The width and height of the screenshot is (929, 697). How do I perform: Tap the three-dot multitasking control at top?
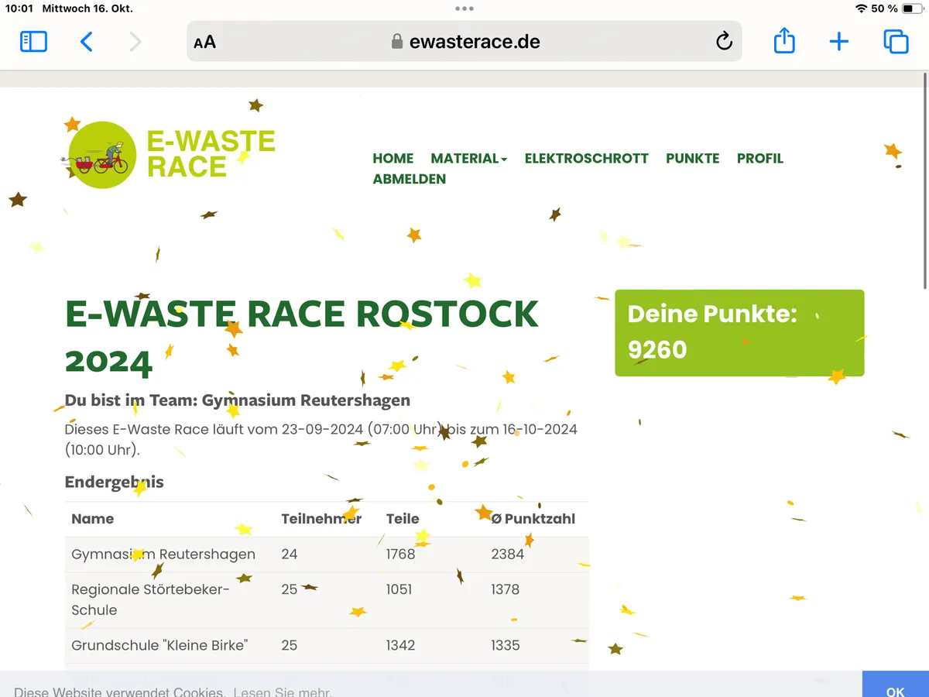coord(464,9)
